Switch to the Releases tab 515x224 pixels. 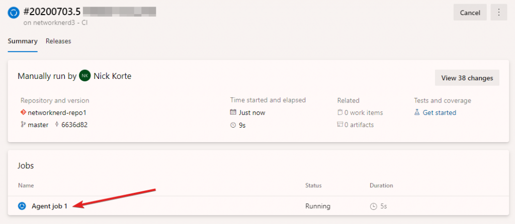coord(58,41)
